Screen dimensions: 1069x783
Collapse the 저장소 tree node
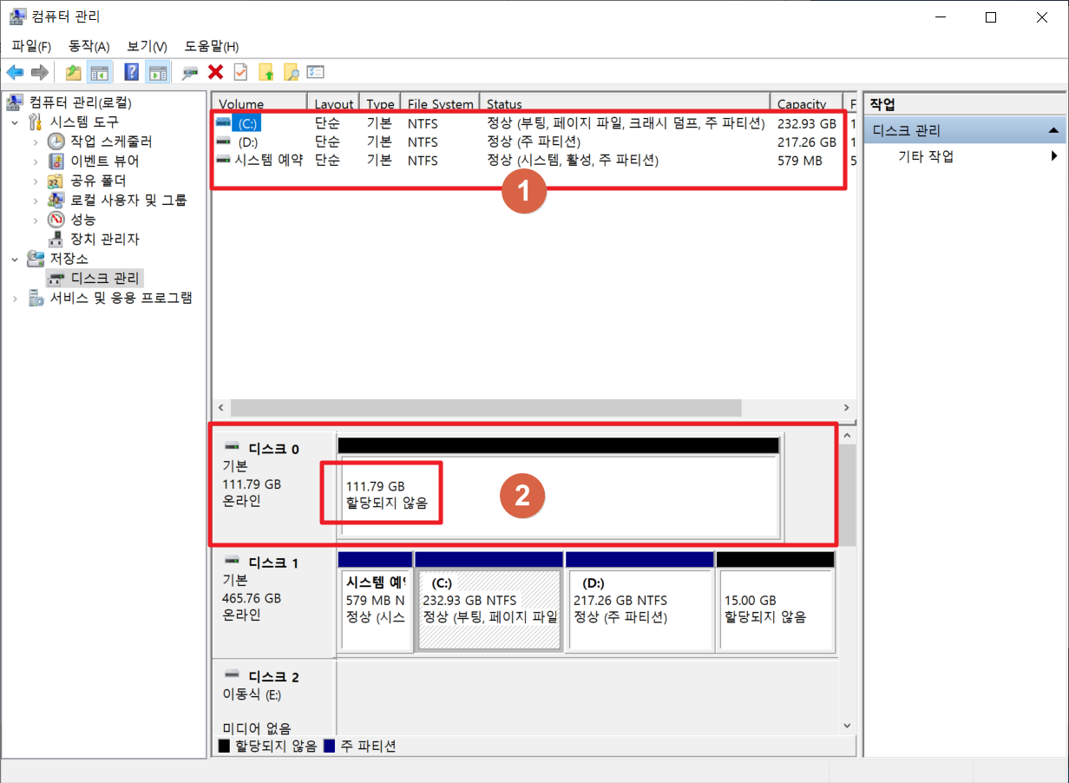point(15,259)
